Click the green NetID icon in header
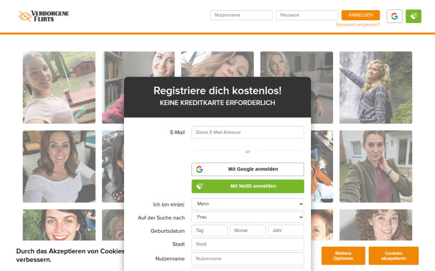The height and width of the screenshot is (271, 435). [x=413, y=16]
